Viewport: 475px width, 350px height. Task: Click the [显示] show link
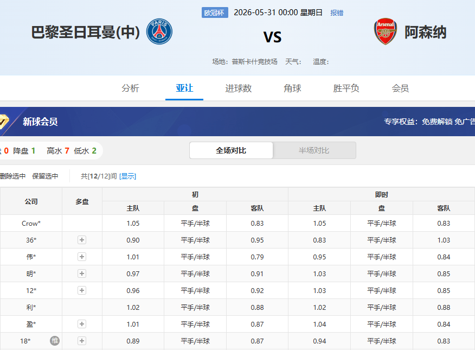[x=128, y=176]
